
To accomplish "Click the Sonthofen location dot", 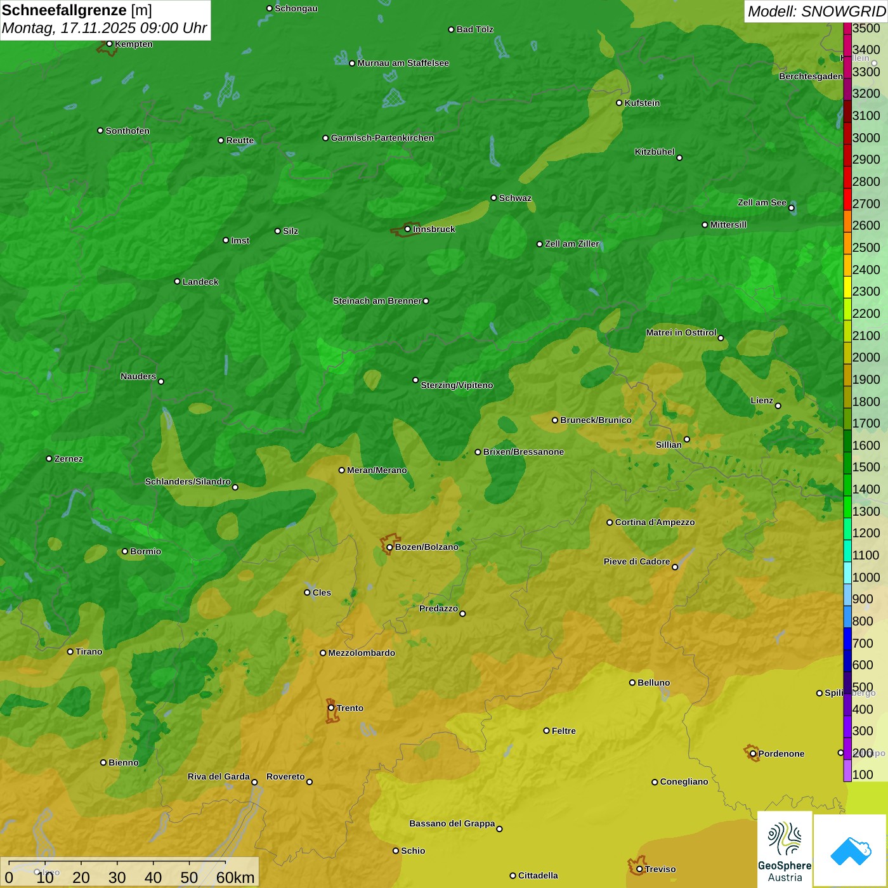I will pyautogui.click(x=100, y=131).
